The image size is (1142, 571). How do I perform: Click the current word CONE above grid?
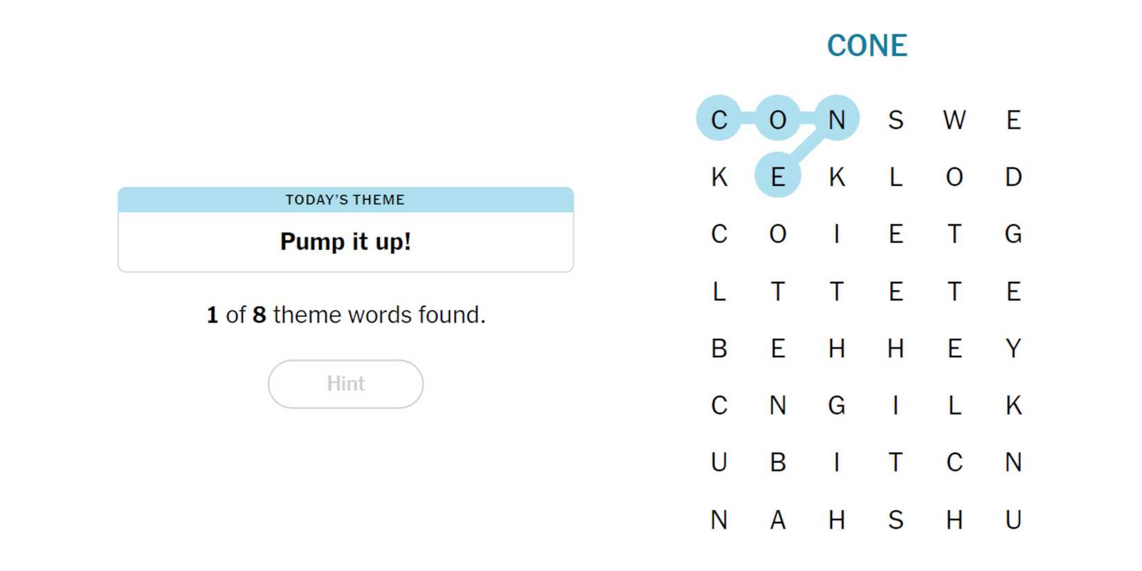click(867, 46)
